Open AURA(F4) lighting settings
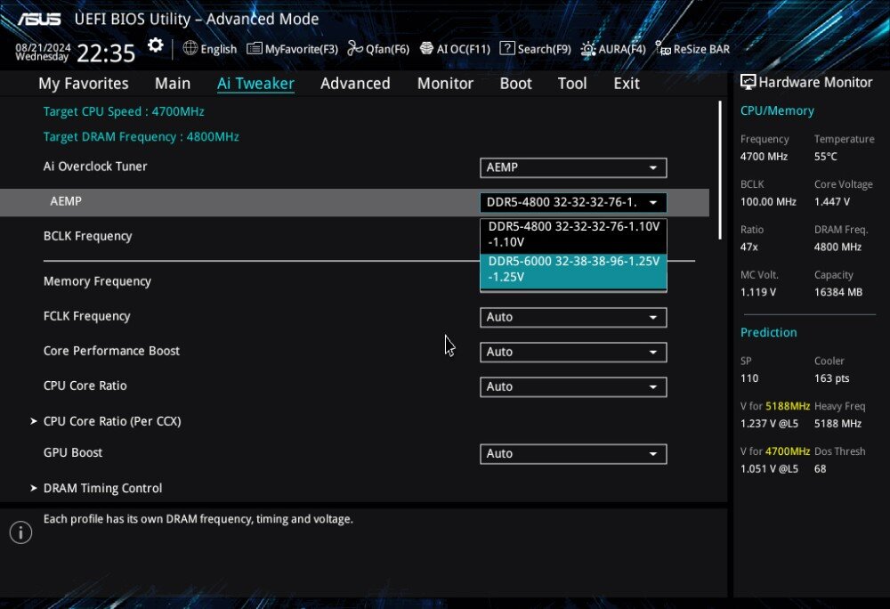 [x=613, y=49]
